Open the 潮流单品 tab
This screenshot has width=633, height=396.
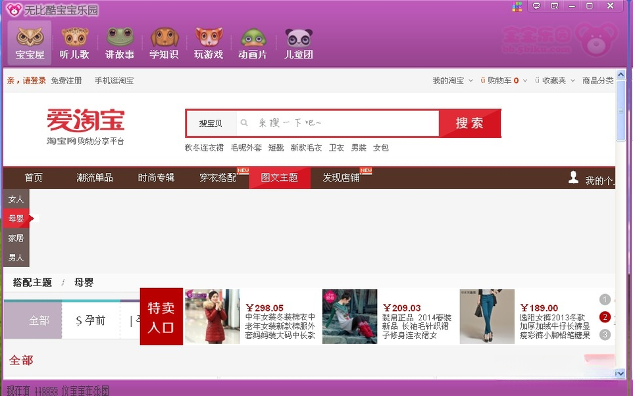(95, 178)
